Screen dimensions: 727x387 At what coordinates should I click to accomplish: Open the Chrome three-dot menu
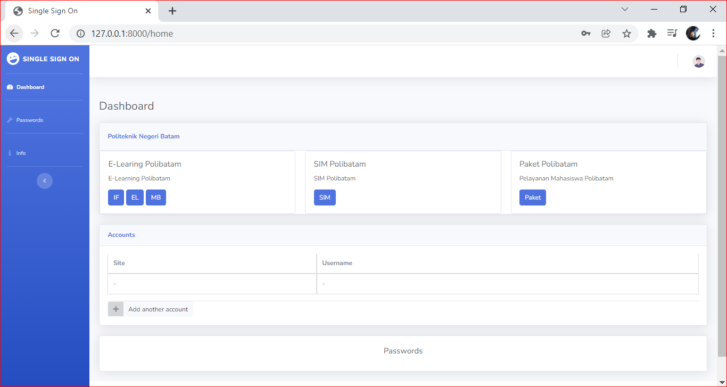point(713,34)
